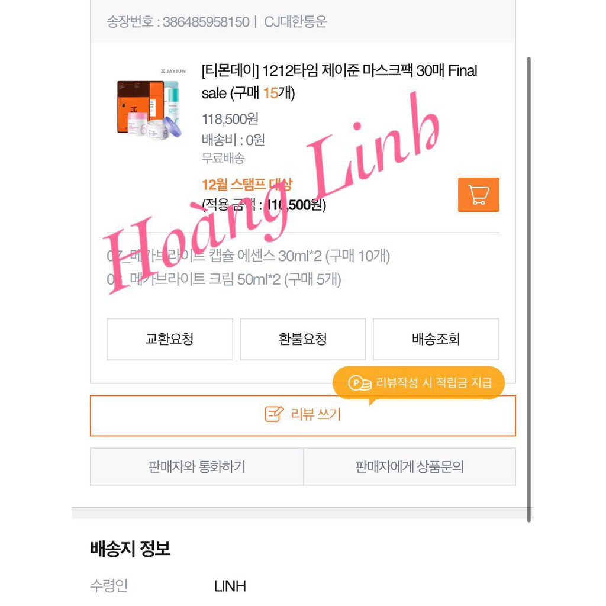Click the 리뷰작성 시 적립금 지급 bubble
The width and height of the screenshot is (606, 606).
[x=418, y=383]
